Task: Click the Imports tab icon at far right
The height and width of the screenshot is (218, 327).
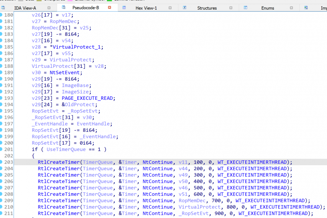Action: click(306, 8)
